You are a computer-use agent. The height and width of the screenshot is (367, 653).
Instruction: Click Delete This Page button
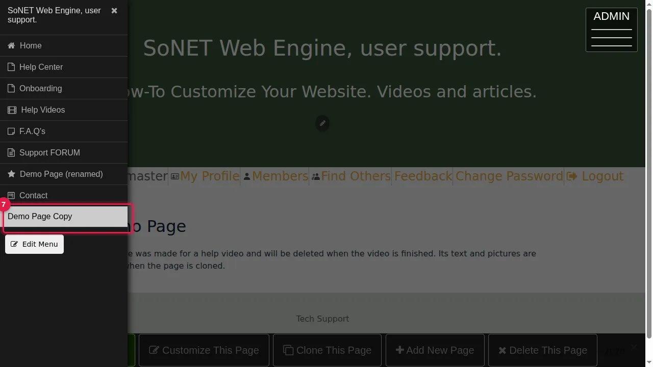pos(543,350)
